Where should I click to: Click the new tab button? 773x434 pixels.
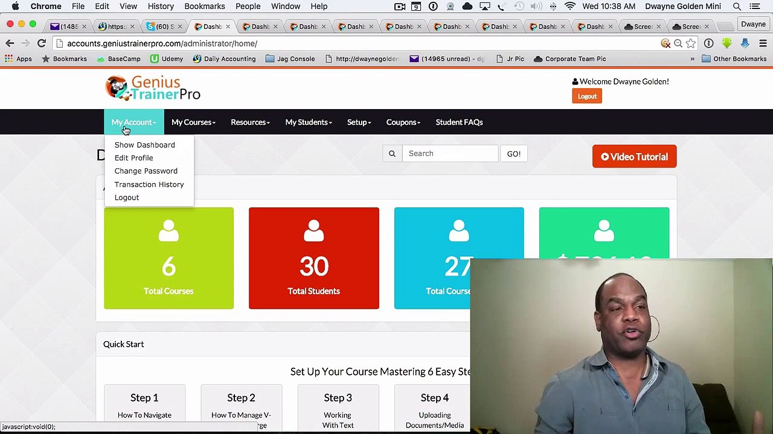(725, 27)
